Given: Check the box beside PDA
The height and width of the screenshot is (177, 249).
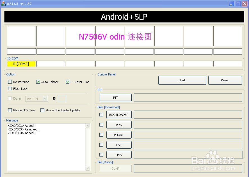Looking at the screenshot, I should pyautogui.click(x=101, y=125).
